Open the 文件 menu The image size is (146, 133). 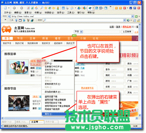pos(7,12)
